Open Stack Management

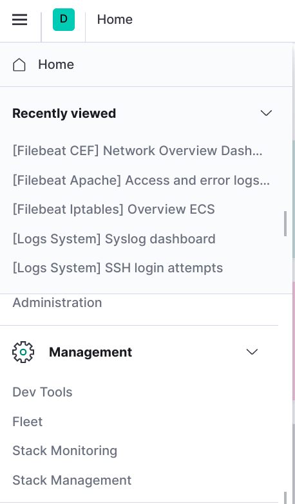[x=71, y=480]
